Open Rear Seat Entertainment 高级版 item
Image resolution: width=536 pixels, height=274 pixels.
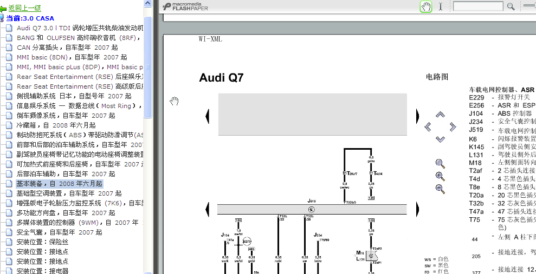coord(80,86)
